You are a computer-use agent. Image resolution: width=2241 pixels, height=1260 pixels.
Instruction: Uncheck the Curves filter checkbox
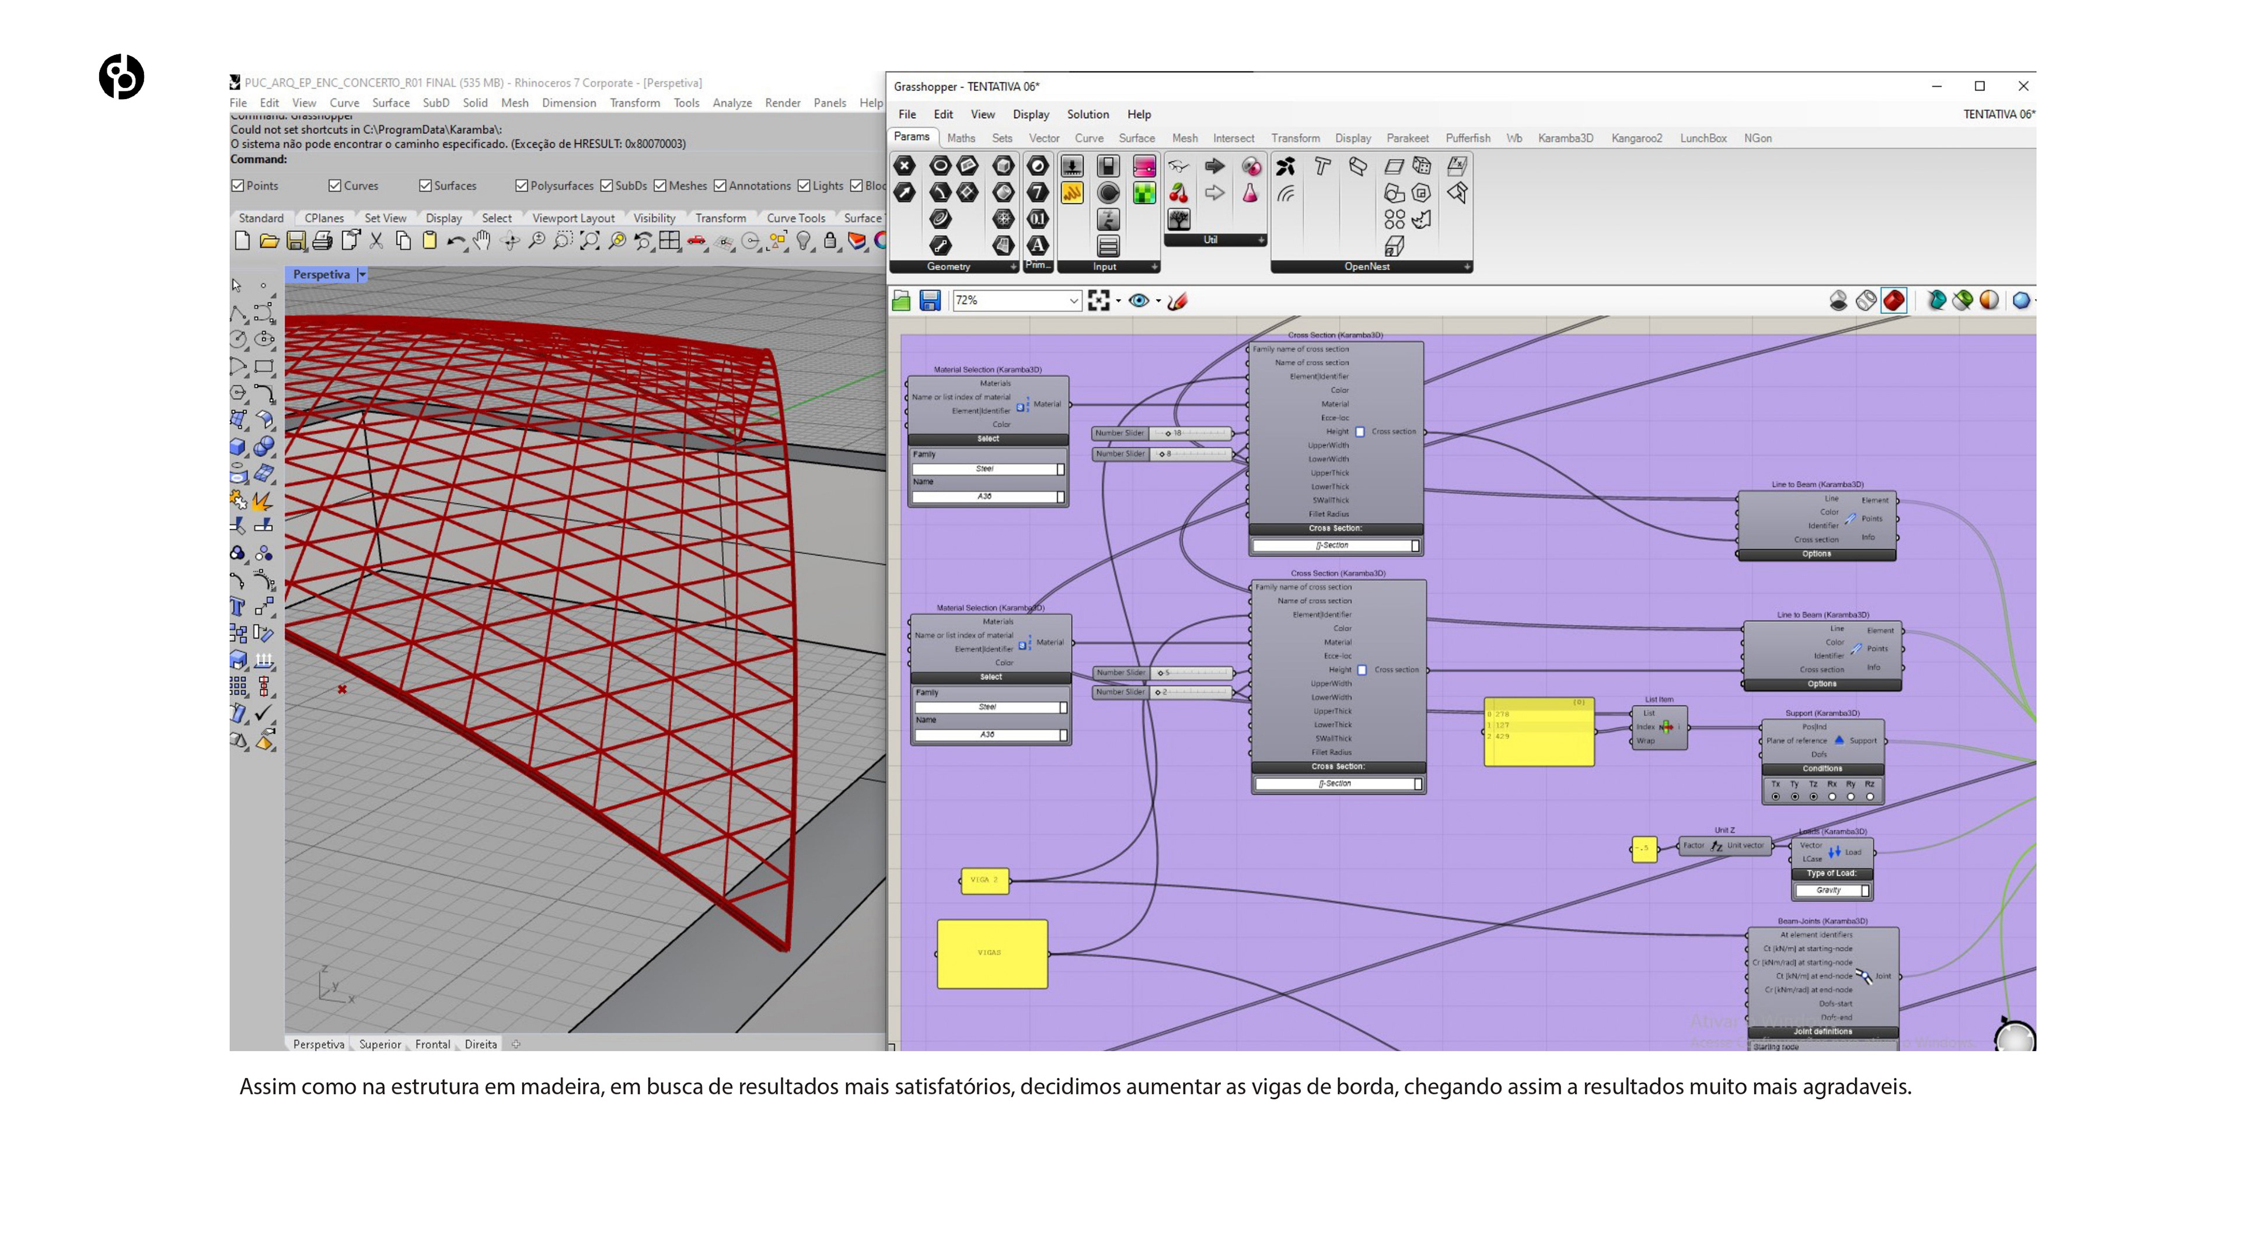click(x=335, y=185)
